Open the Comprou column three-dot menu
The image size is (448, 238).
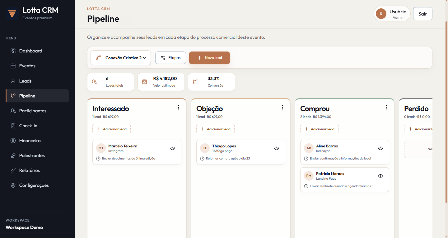(x=386, y=107)
